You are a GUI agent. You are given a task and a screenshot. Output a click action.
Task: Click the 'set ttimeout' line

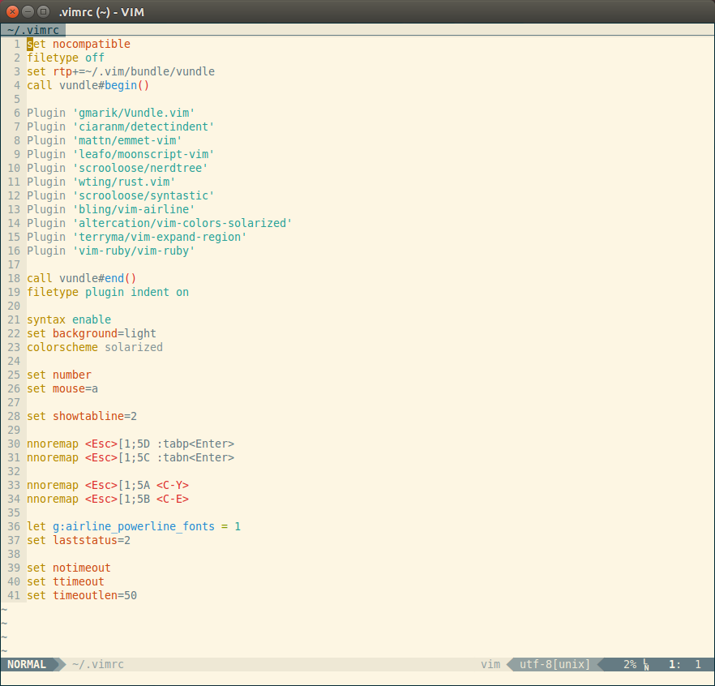65,581
